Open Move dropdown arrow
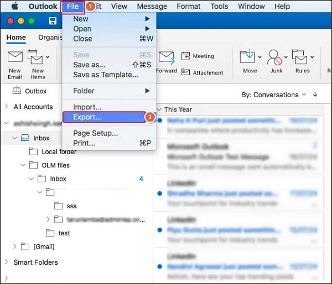The image size is (332, 284). (260, 57)
